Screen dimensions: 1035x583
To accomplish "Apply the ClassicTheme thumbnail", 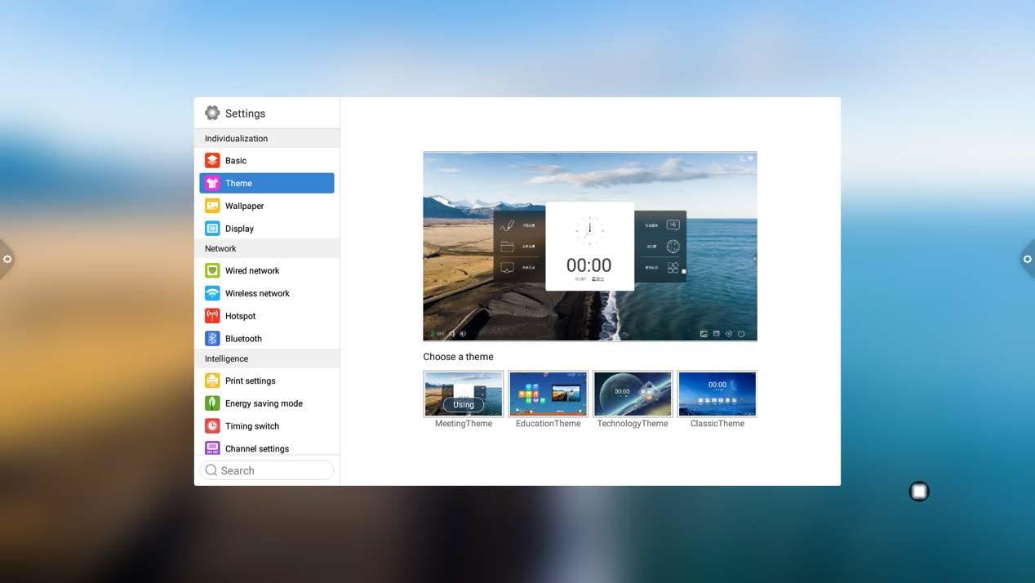I will [x=717, y=394].
